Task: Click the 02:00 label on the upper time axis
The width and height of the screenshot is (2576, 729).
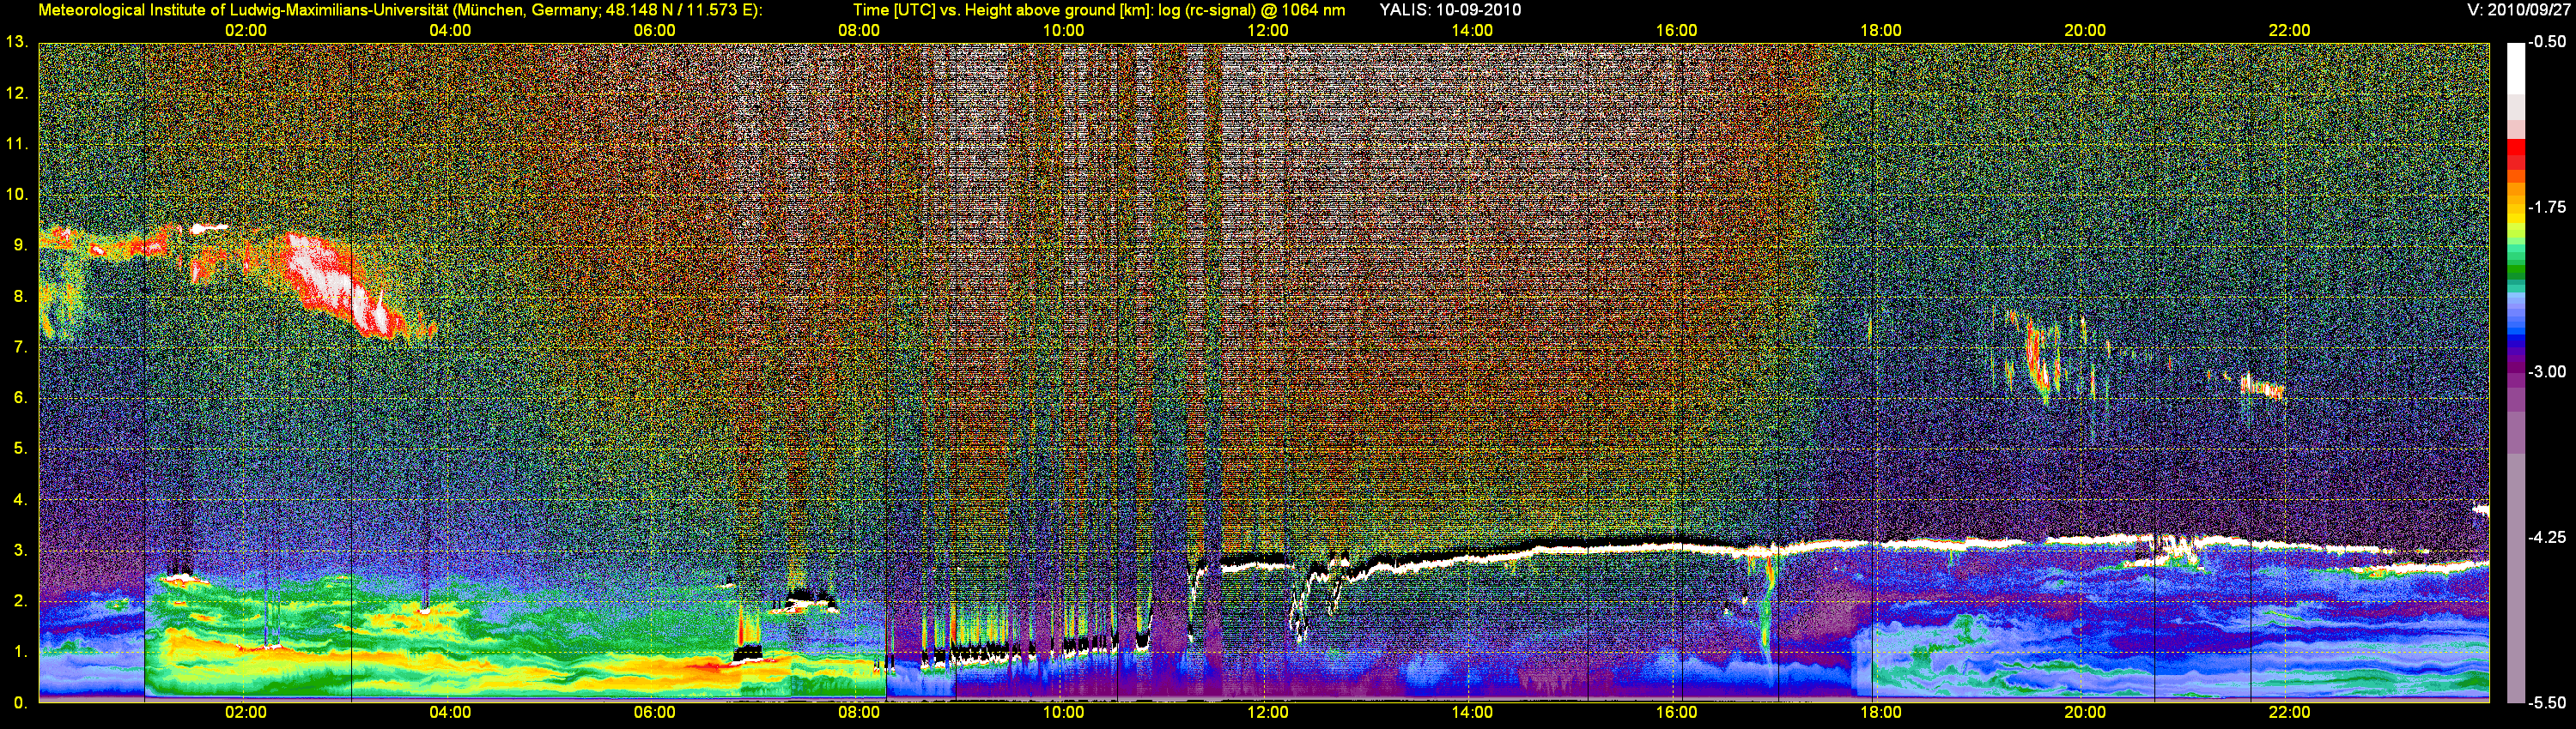Action: tap(246, 31)
